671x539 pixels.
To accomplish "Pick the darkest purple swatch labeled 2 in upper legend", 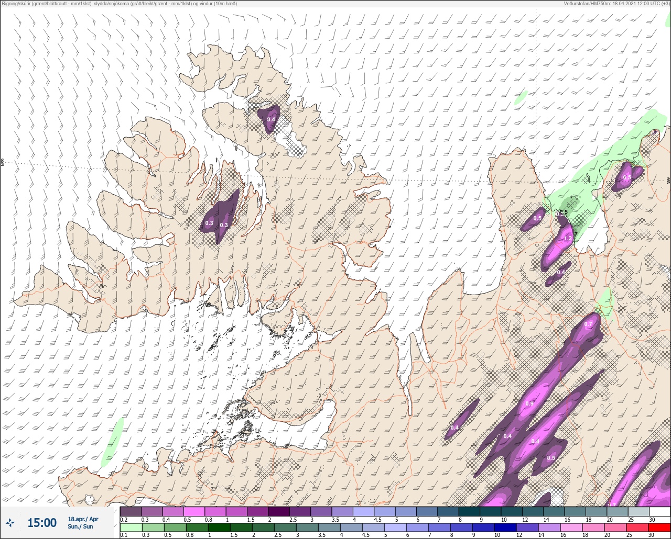I will coord(279,511).
